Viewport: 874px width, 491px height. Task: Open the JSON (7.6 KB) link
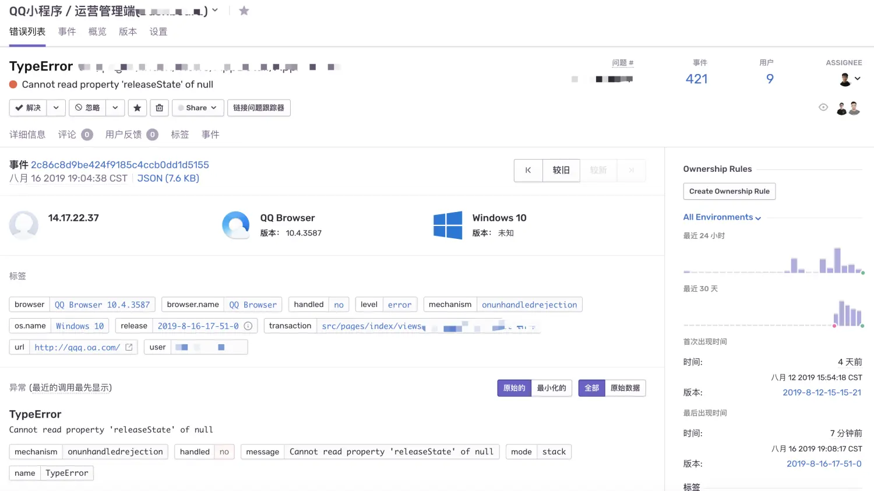pos(168,178)
